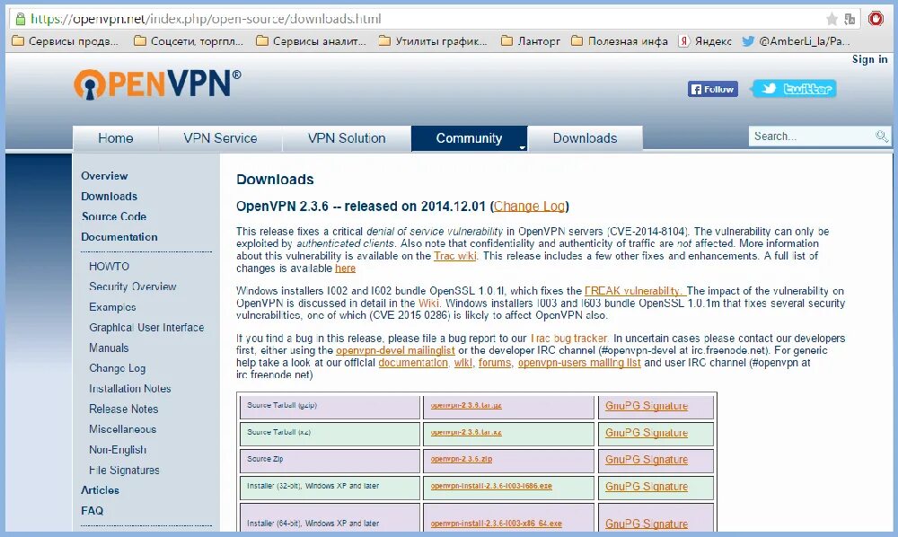Open the Яндекс bookmark
The image size is (898, 537).
click(x=705, y=41)
